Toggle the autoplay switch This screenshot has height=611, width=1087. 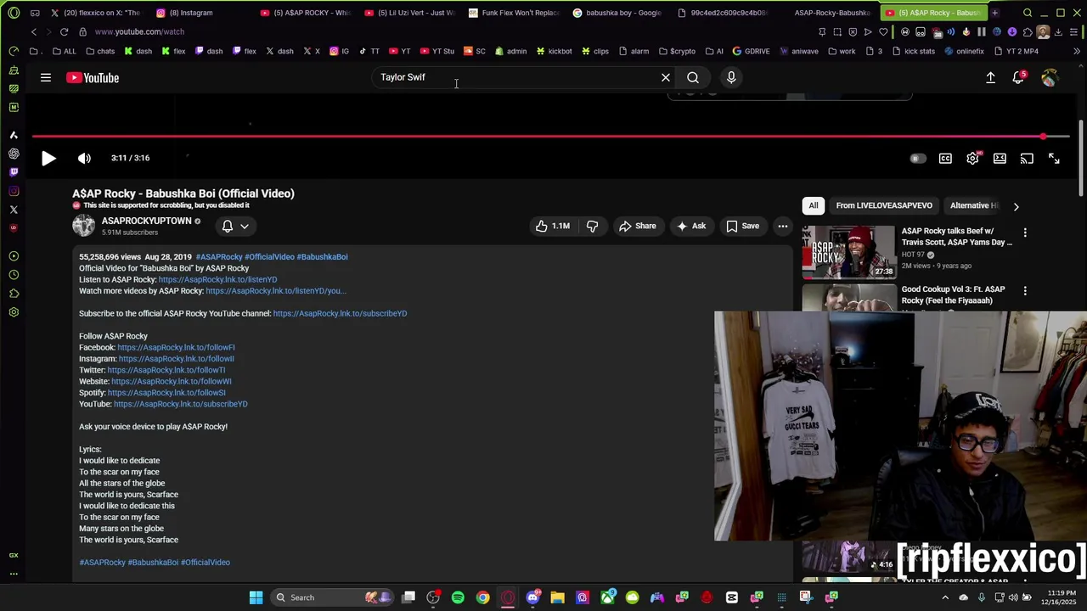coord(917,159)
